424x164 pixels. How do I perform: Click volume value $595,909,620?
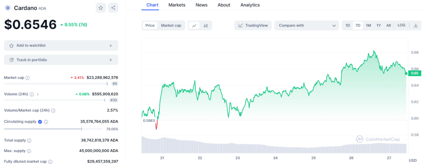105,94
